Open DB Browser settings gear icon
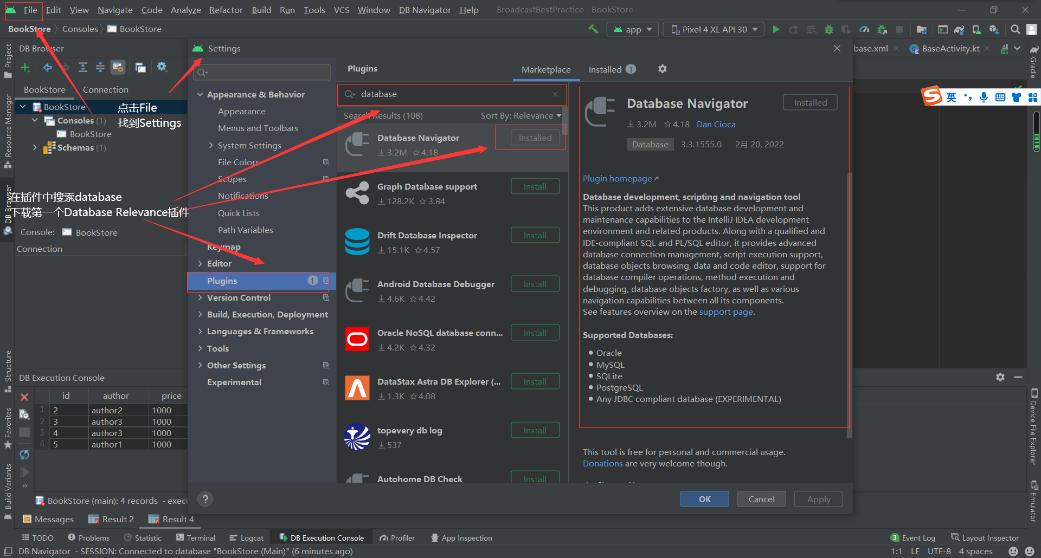 pos(162,67)
